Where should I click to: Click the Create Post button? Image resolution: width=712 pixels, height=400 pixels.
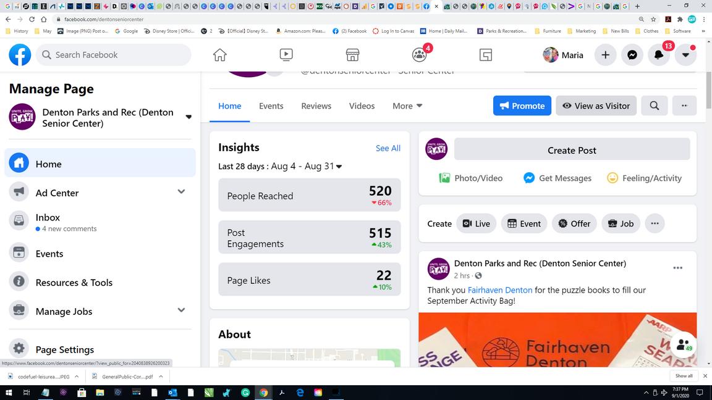click(572, 150)
